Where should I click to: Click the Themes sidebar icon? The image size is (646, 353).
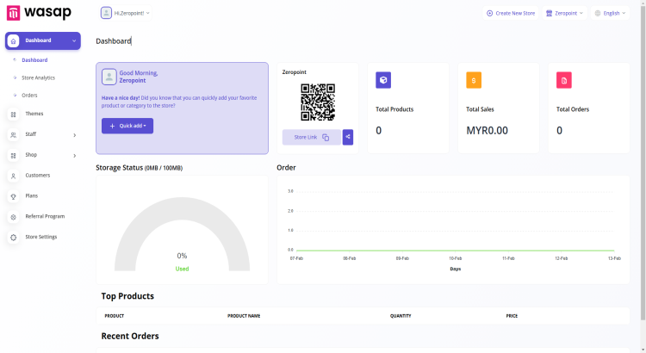click(13, 114)
